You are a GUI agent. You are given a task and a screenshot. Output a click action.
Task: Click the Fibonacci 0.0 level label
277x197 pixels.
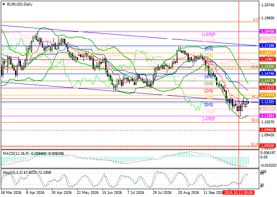pyautogui.click(x=256, y=20)
